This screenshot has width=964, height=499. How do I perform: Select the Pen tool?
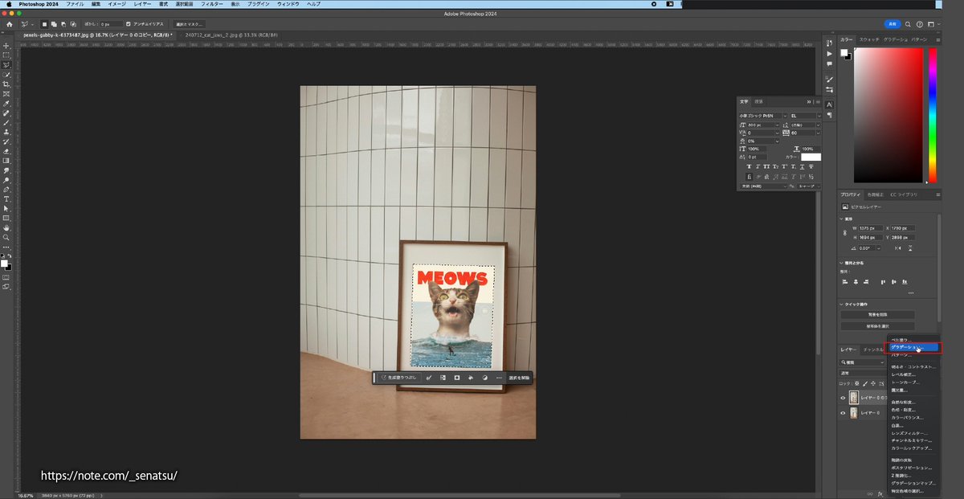[x=6, y=190]
